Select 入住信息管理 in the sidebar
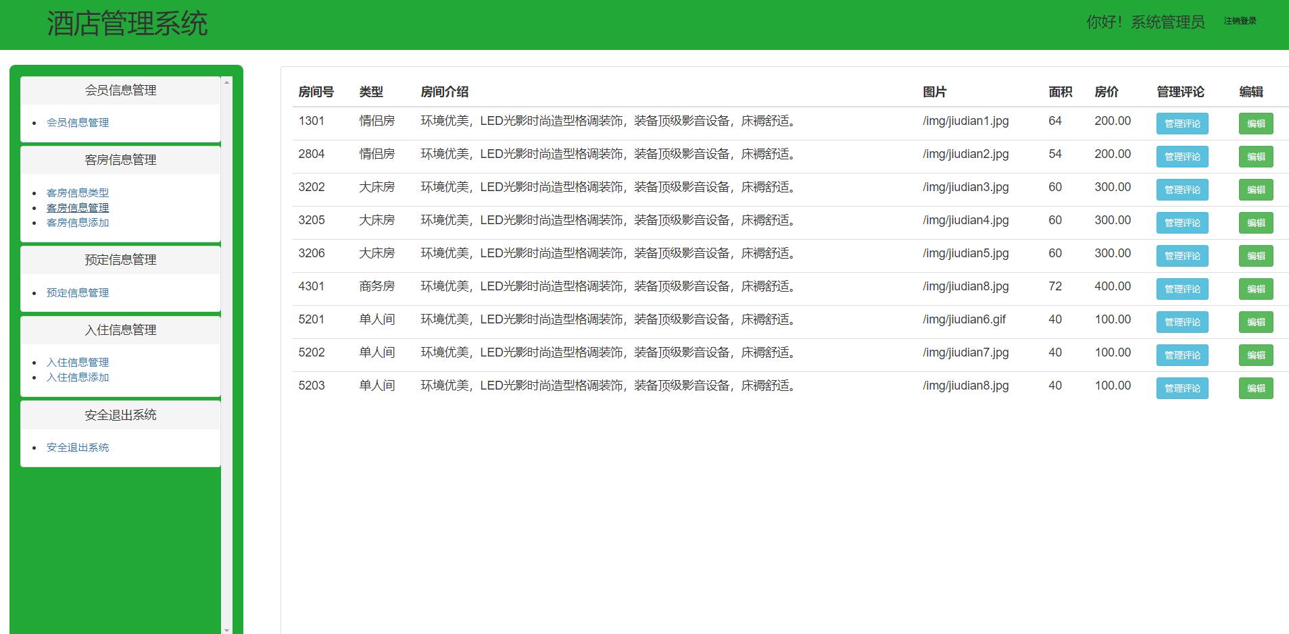 (77, 362)
